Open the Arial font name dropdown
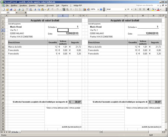 [x=125, y=9]
